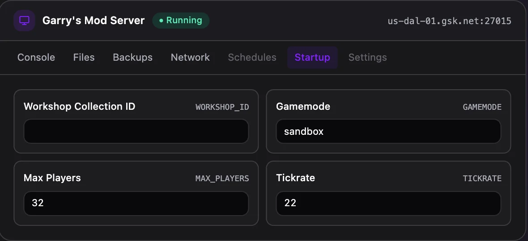Click the Max Players heading
528x241 pixels.
tap(52, 178)
